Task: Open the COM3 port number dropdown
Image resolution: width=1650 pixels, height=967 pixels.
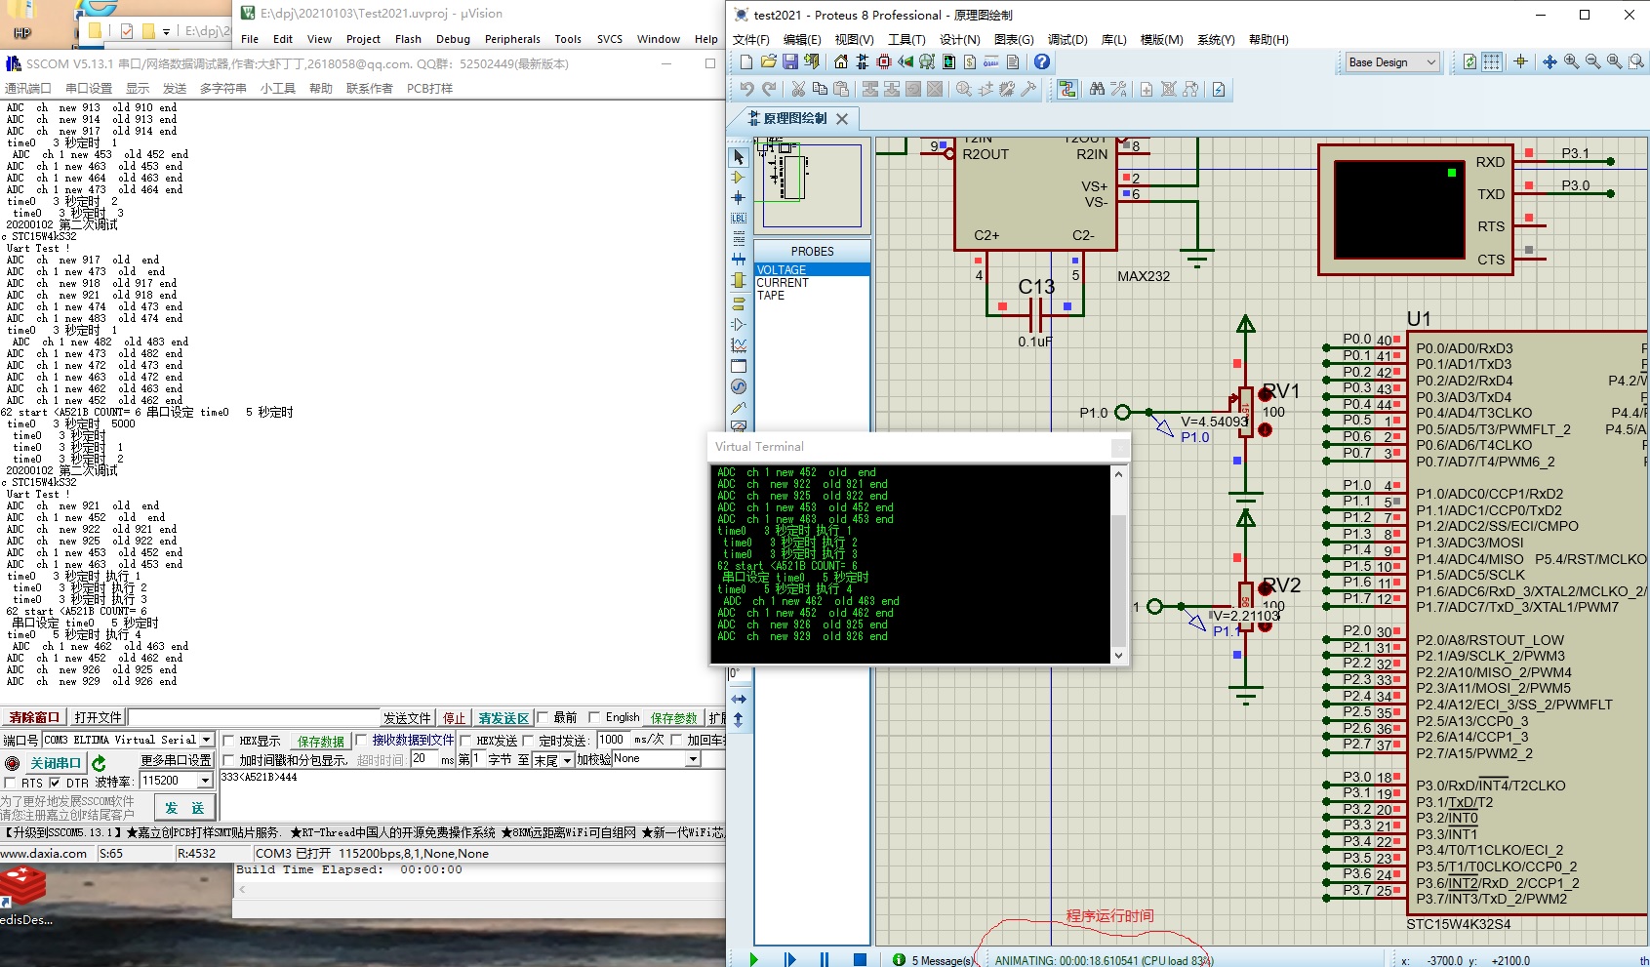Action: pos(206,740)
